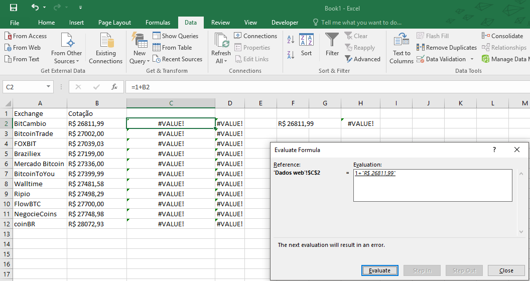Go to the Formulas tab

pyautogui.click(x=158, y=23)
